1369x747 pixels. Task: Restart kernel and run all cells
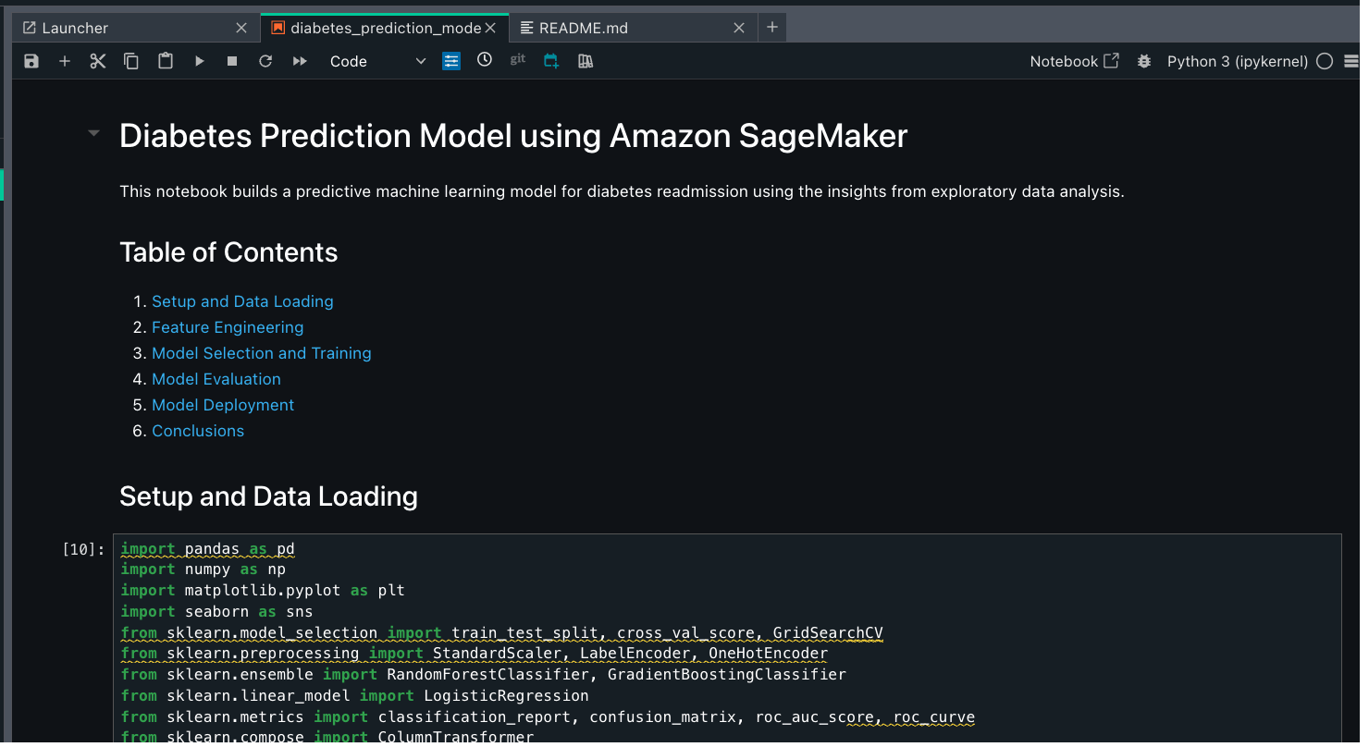pyautogui.click(x=300, y=61)
